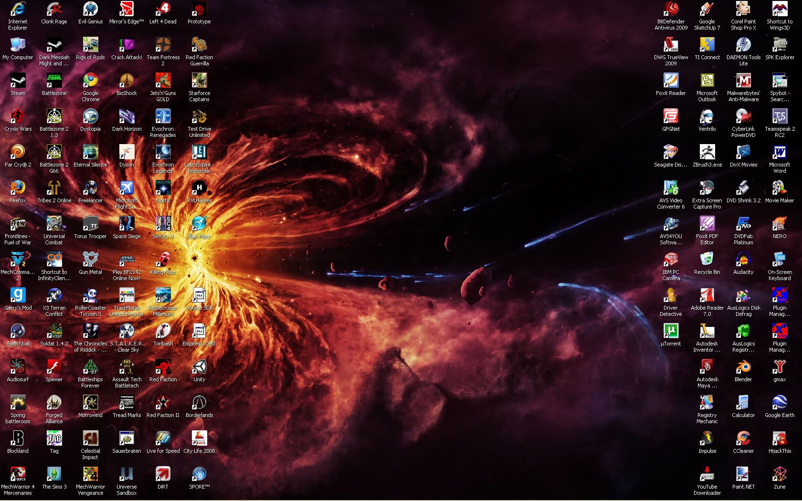Select the Internet Explorer icon
Viewport: 802px width, 501px height.
point(18,9)
